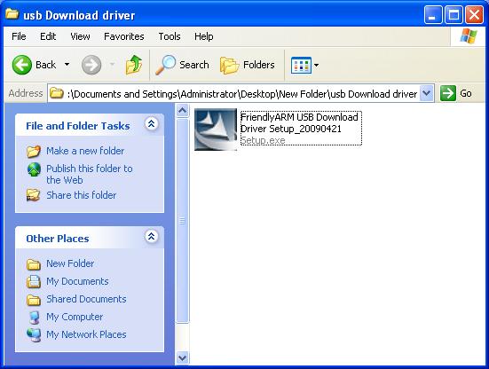Click the Share this folder link
Image resolution: width=489 pixels, height=369 pixels.
pyautogui.click(x=81, y=195)
